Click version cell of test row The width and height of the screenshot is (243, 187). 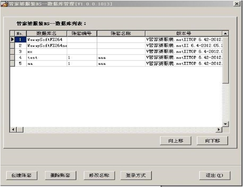[x=184, y=57]
